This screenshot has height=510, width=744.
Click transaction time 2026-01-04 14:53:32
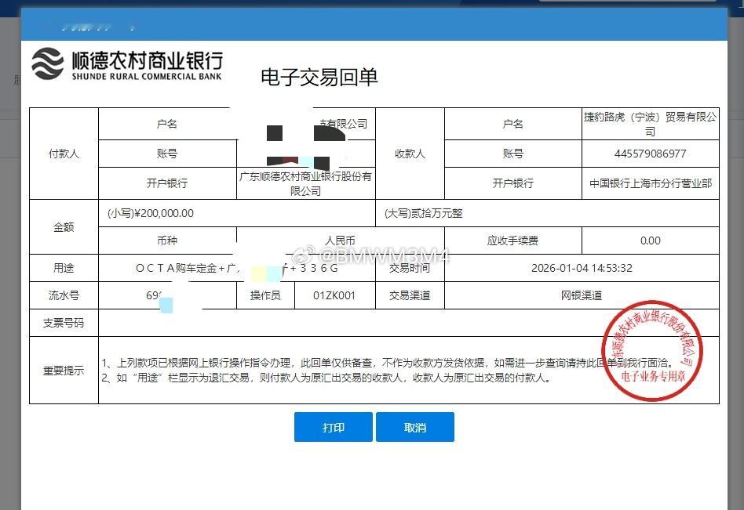point(582,268)
